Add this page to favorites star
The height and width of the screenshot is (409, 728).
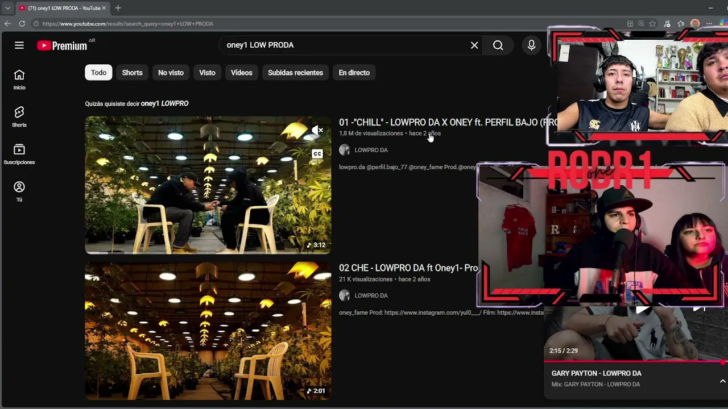coord(652,24)
